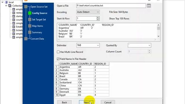Click the Map Items step marker

pos(30,26)
